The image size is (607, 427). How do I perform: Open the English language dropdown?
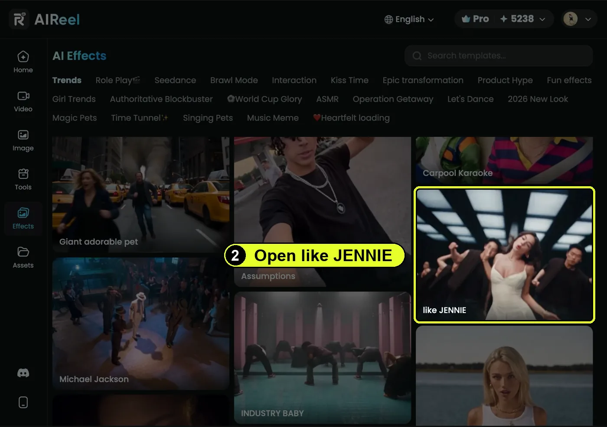pyautogui.click(x=409, y=19)
